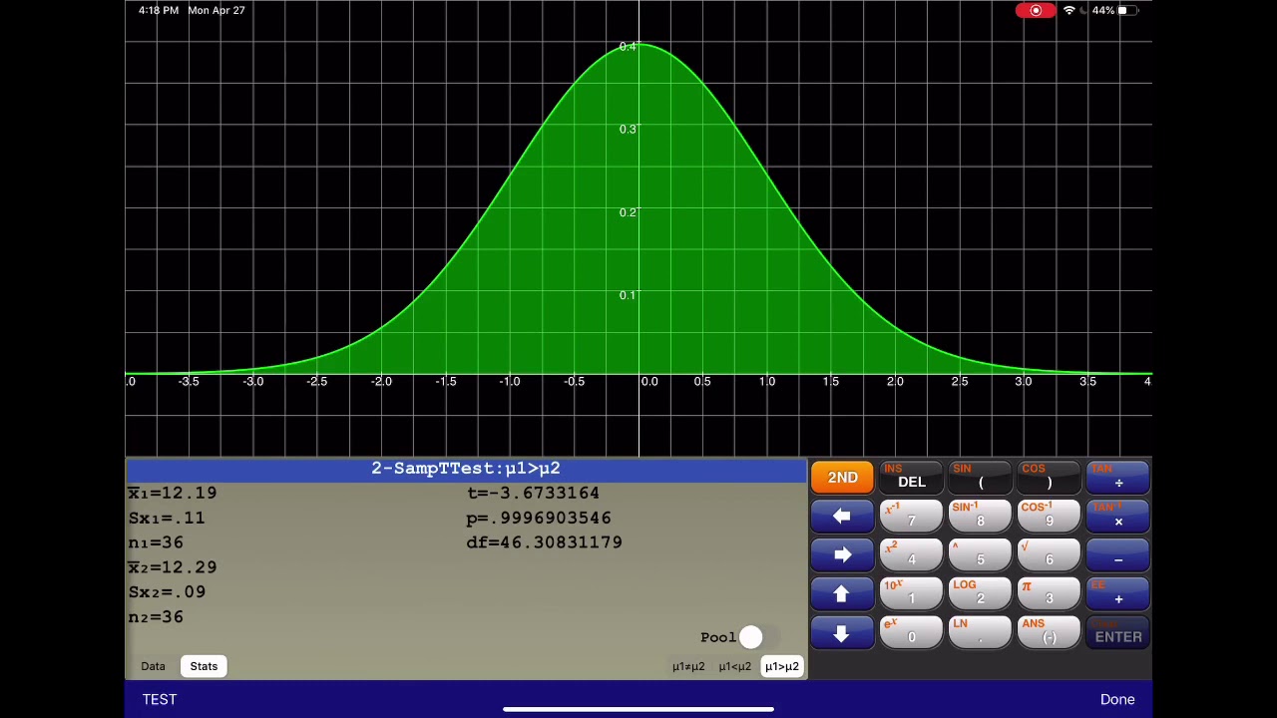Tap the Wi-Fi status icon
The image size is (1277, 718).
pyautogui.click(x=1069, y=10)
